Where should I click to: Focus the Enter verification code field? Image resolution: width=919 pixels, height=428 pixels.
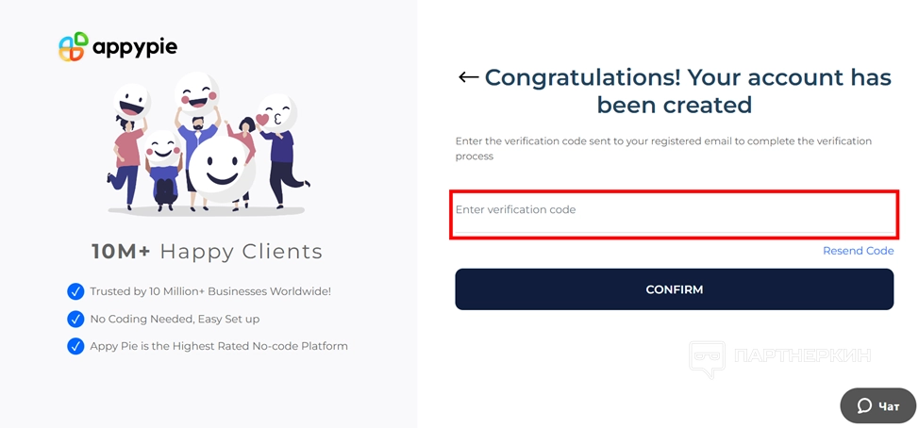click(674, 210)
